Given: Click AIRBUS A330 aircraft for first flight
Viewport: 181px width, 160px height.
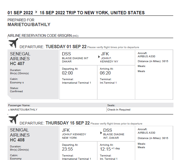Looking at the screenshot, I should tap(146, 56).
